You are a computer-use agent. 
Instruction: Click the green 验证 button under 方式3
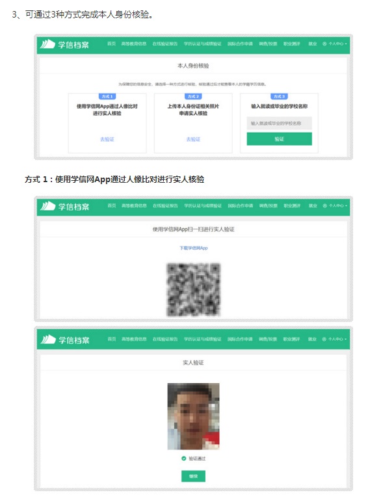coord(280,139)
